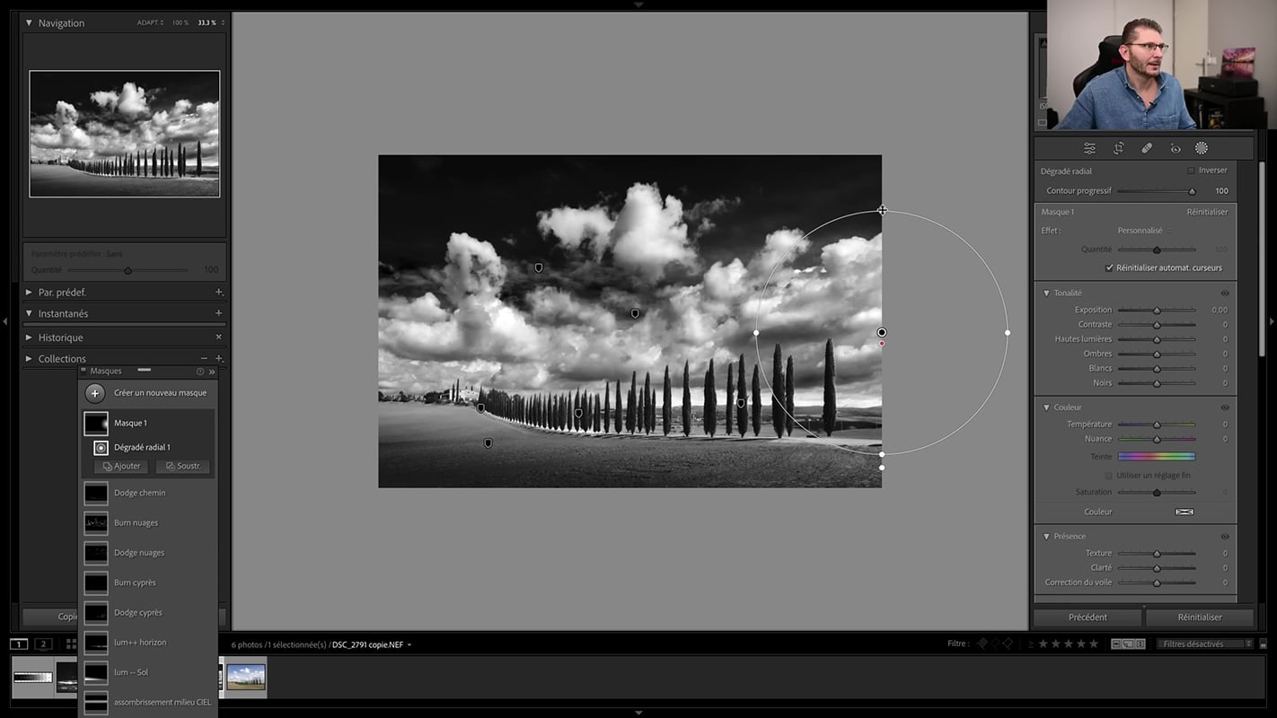This screenshot has width=1277, height=718.
Task: Click the plus icon for creating a new mask
Action: (x=95, y=393)
